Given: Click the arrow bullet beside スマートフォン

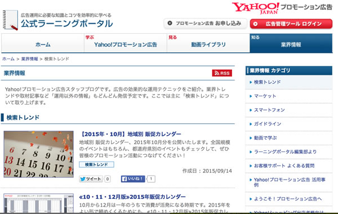Looking at the screenshot, I should pos(251,110).
